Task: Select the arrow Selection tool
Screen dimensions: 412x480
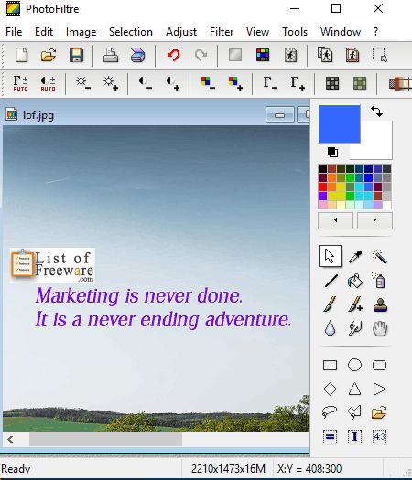Action: point(330,256)
